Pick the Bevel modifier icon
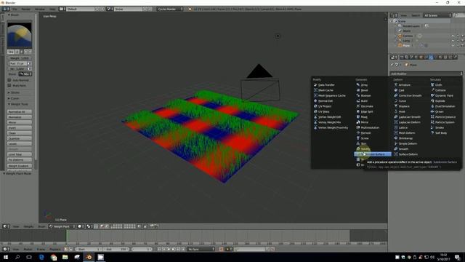The width and height of the screenshot is (465, 262). pos(358,90)
